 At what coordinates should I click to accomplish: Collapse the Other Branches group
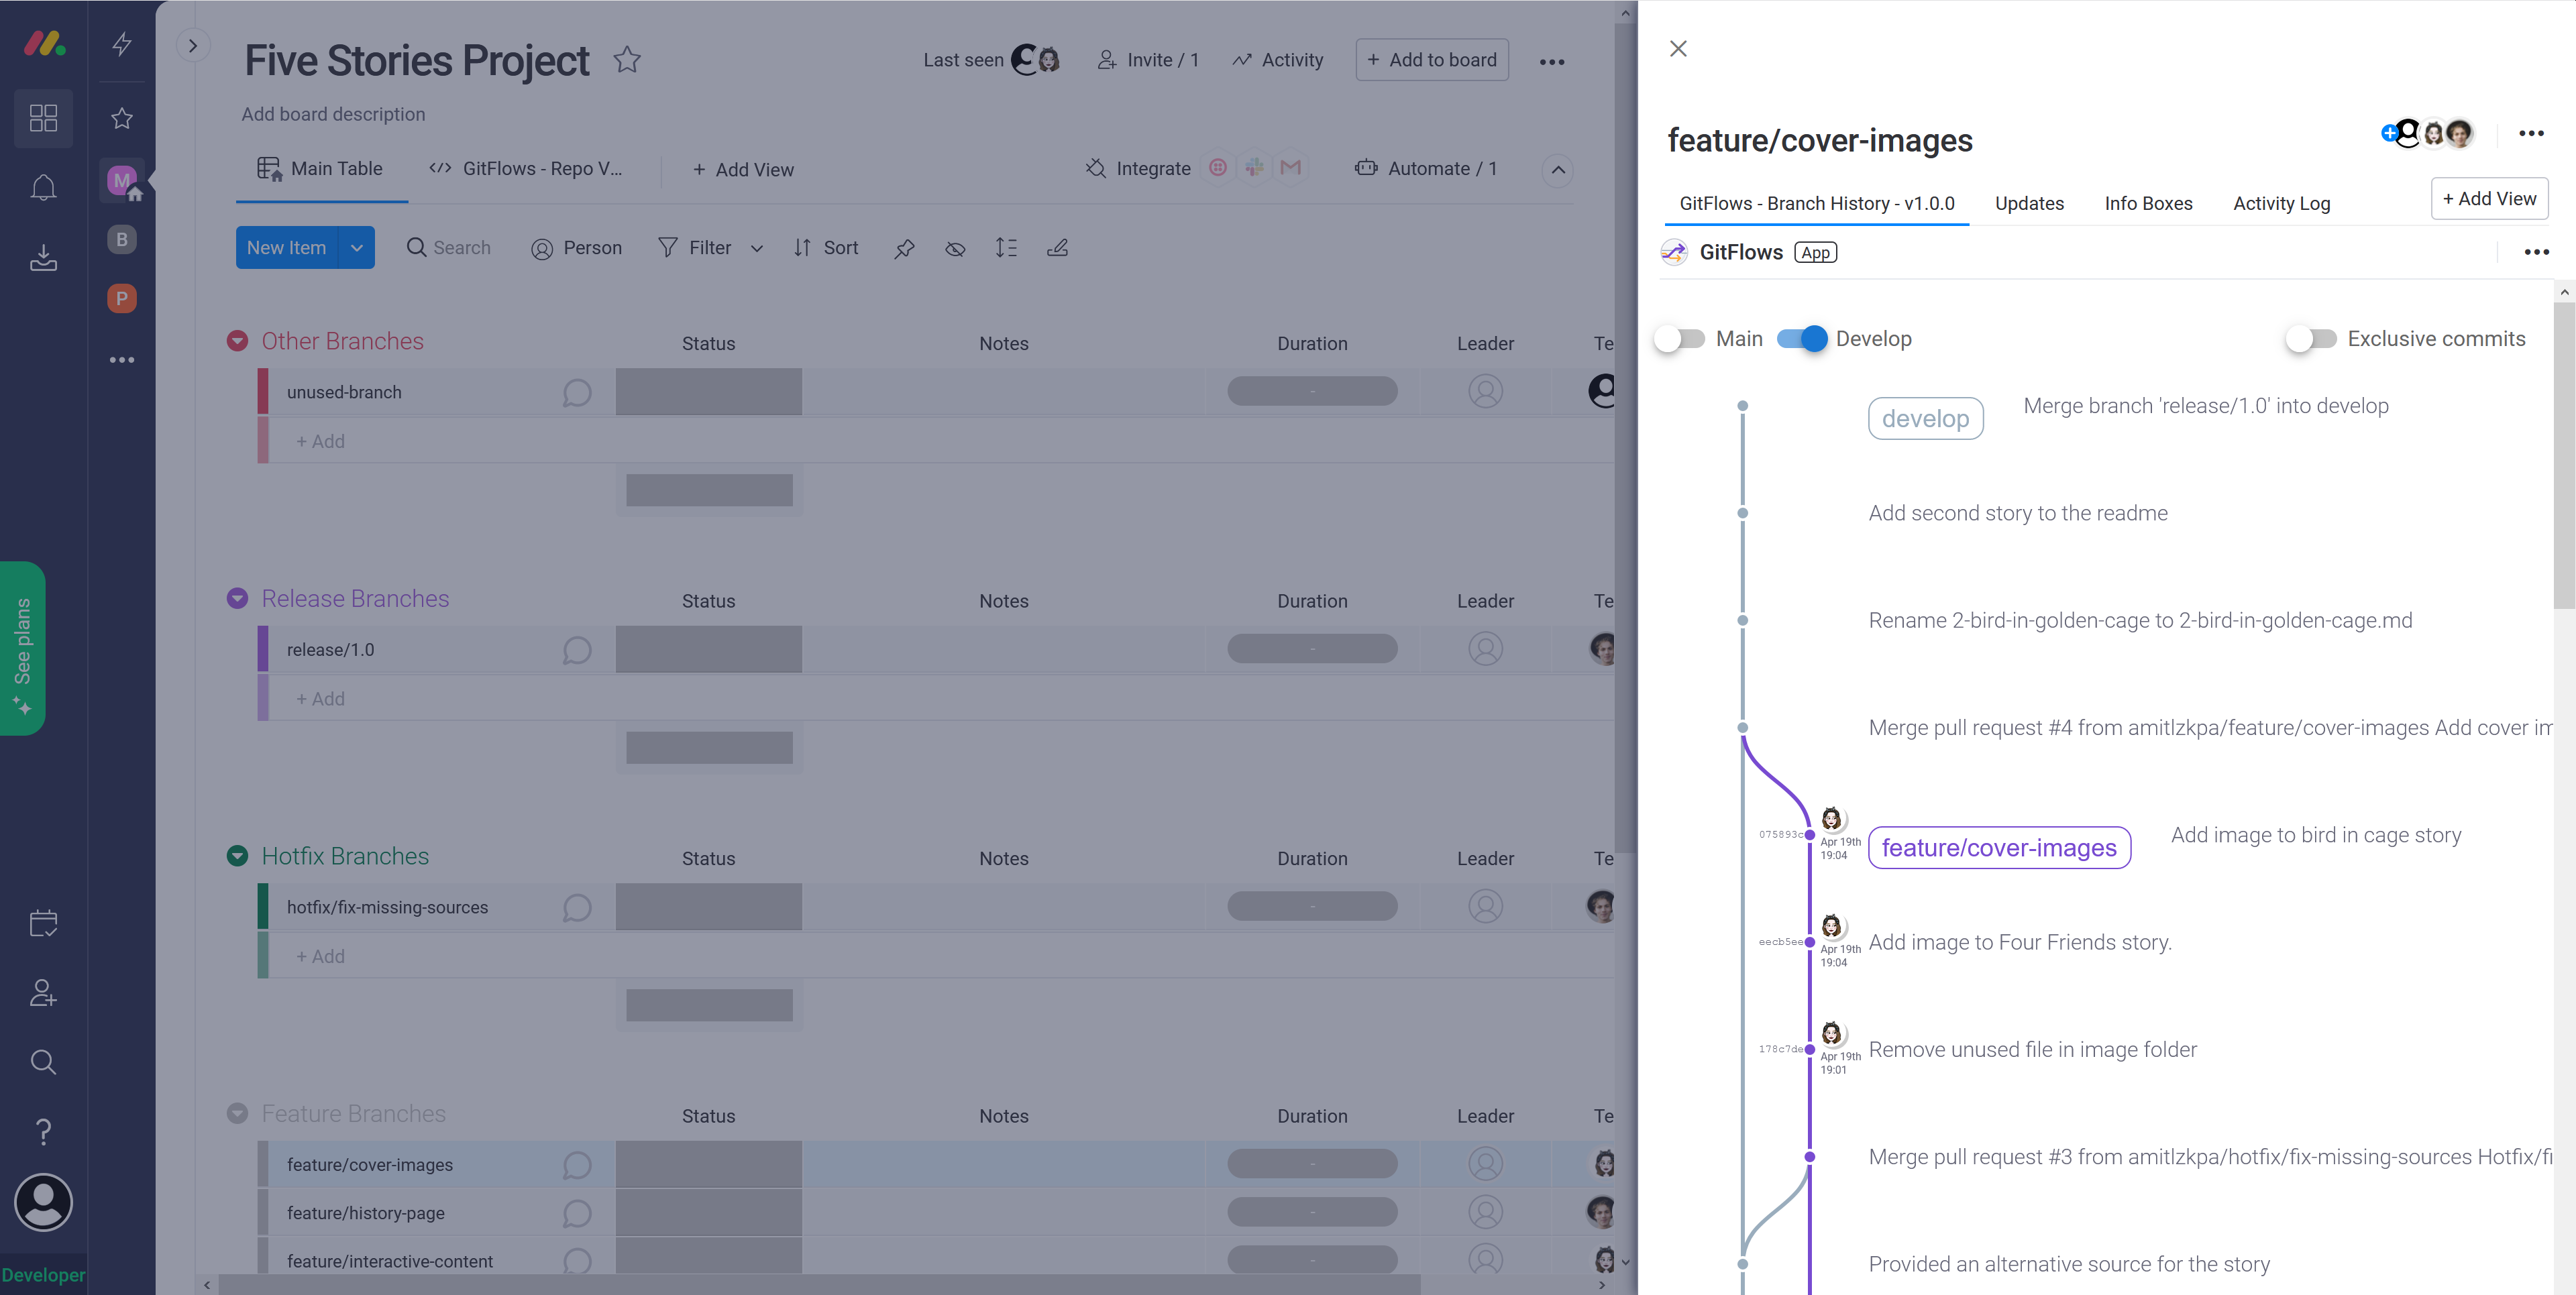[x=237, y=341]
